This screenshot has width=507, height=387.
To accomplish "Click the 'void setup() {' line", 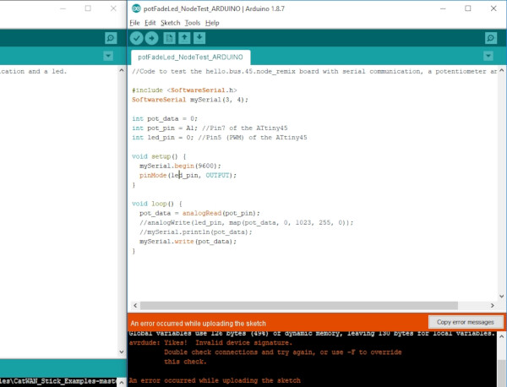I will pyautogui.click(x=159, y=156).
